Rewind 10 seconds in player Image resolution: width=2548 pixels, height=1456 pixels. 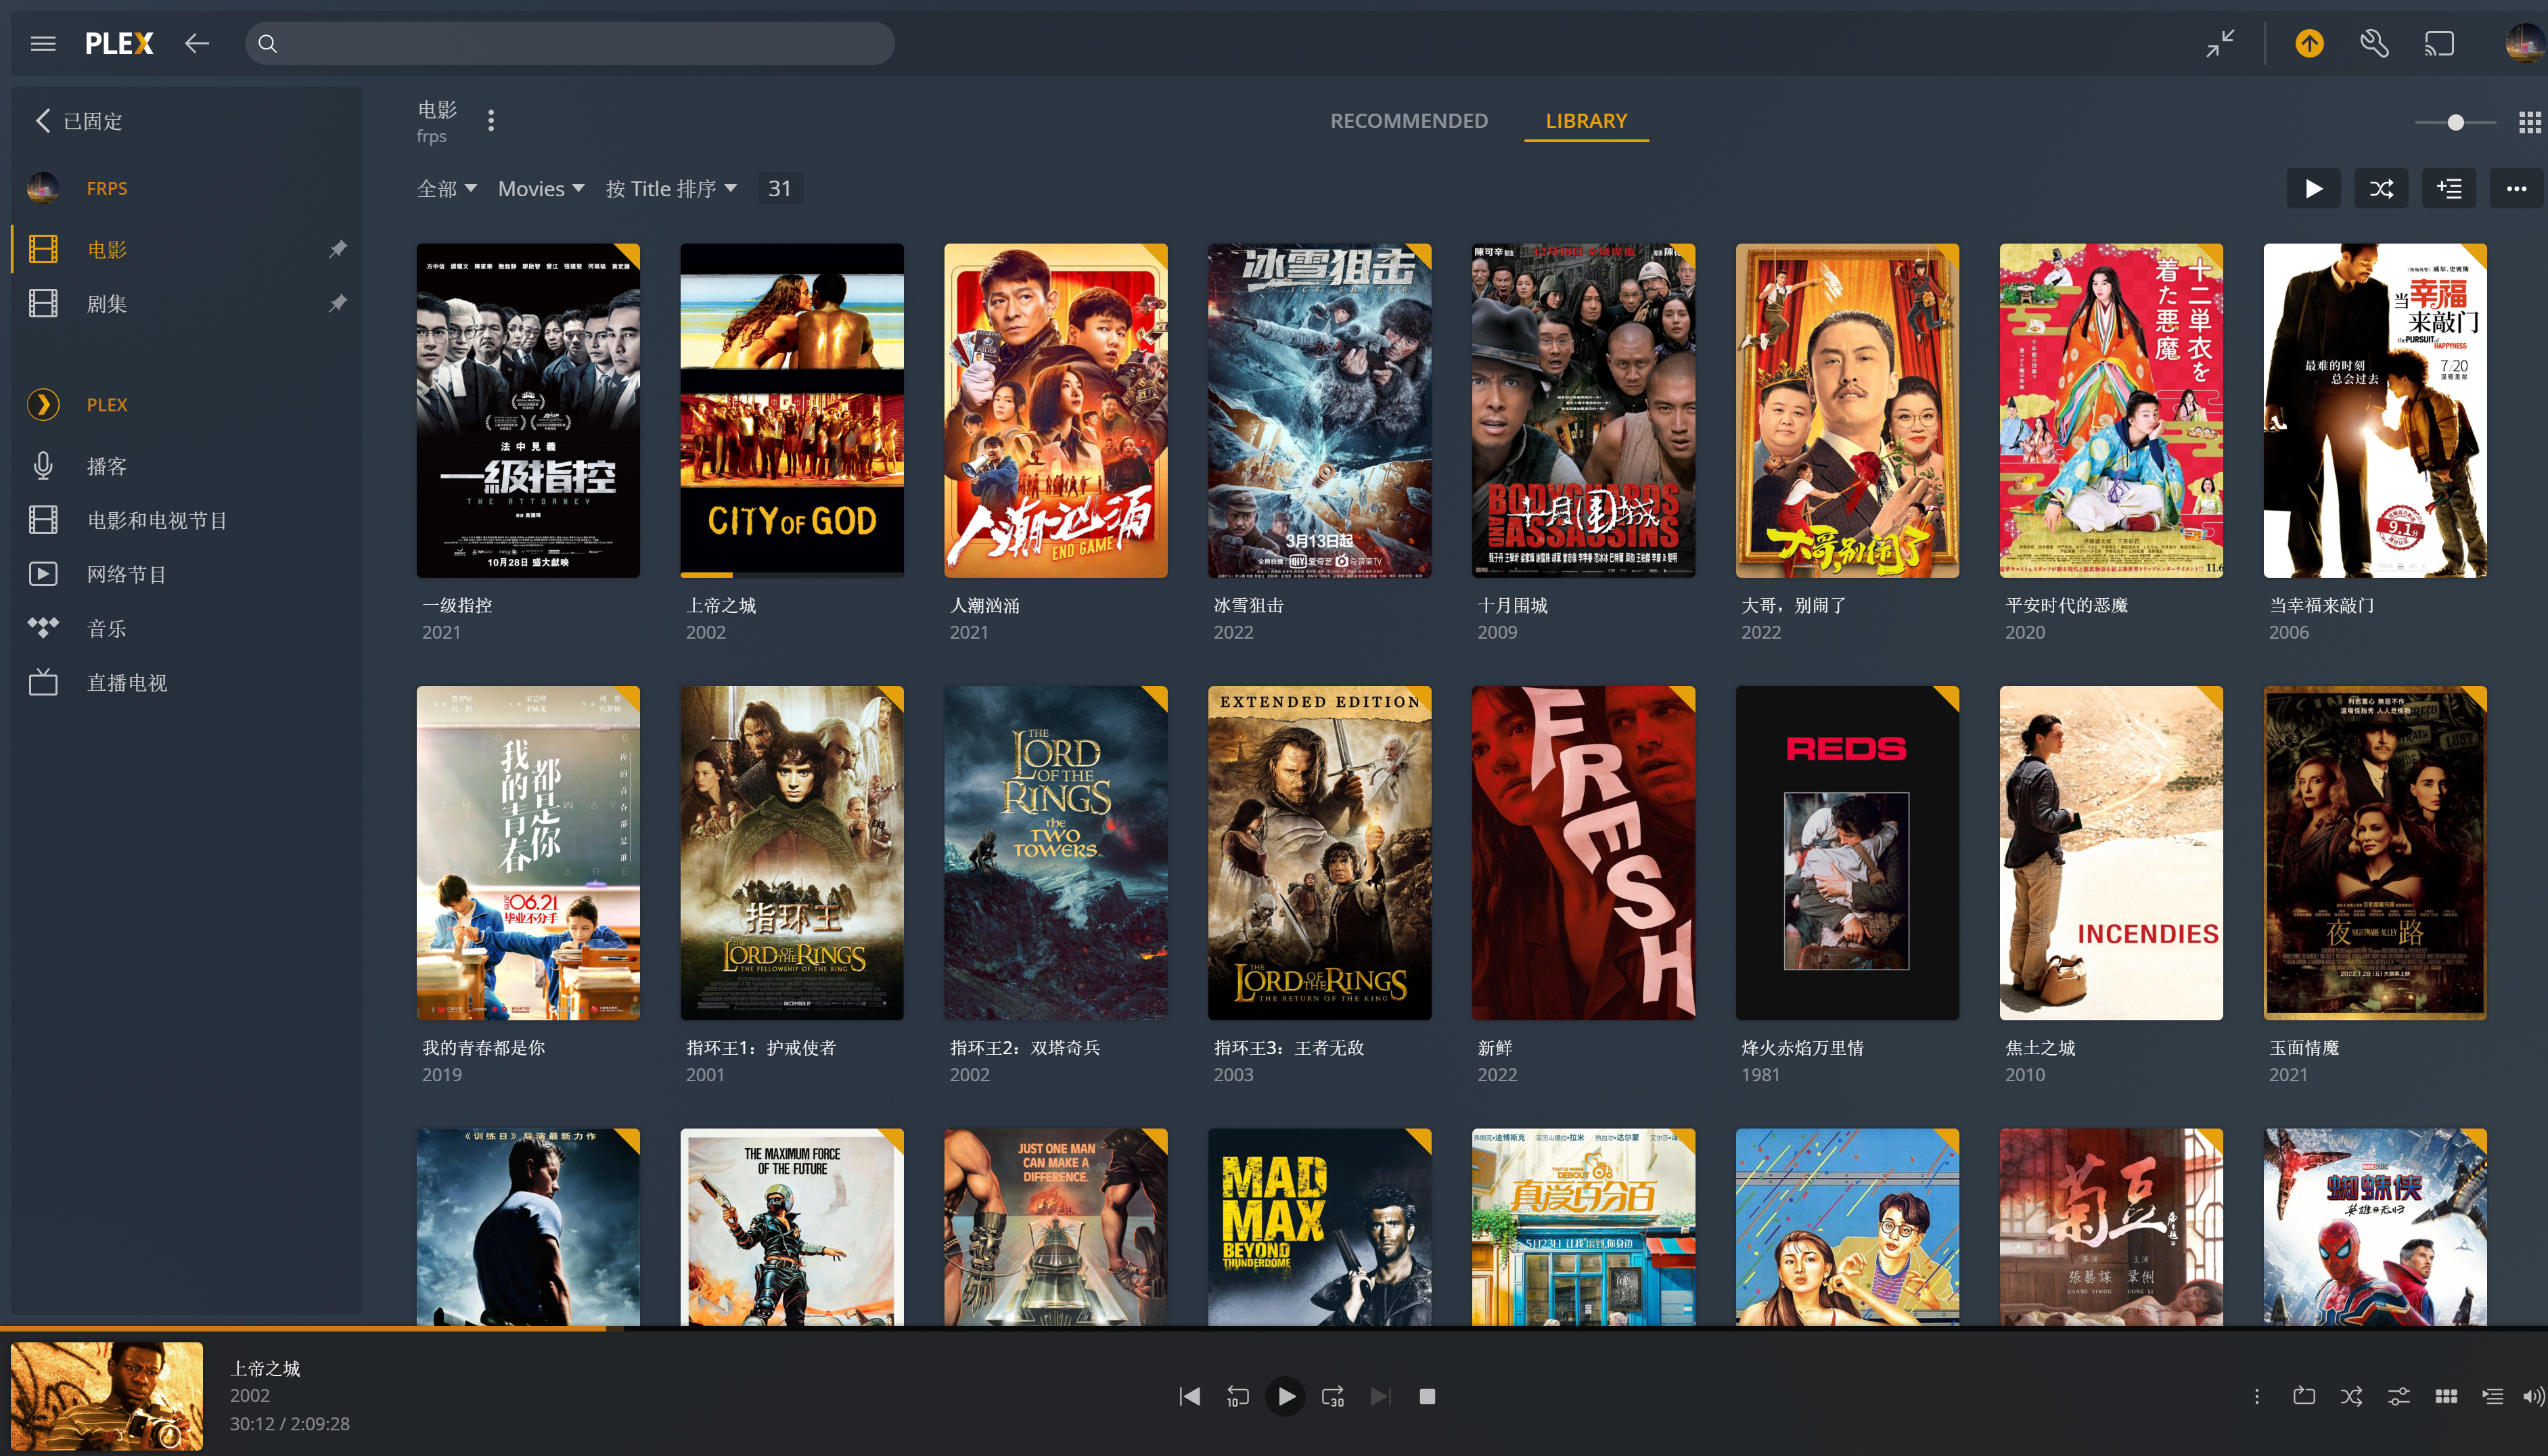[x=1237, y=1396]
